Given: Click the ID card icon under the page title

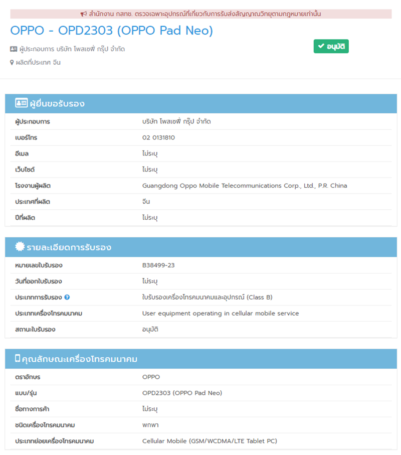Looking at the screenshot, I should [14, 49].
